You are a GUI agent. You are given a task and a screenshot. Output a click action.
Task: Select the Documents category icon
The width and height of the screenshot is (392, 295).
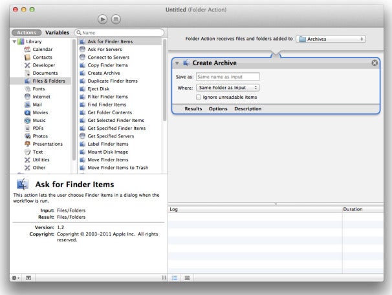coord(27,73)
